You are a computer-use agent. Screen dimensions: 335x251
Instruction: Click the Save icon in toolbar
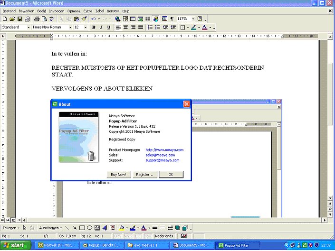point(20,19)
